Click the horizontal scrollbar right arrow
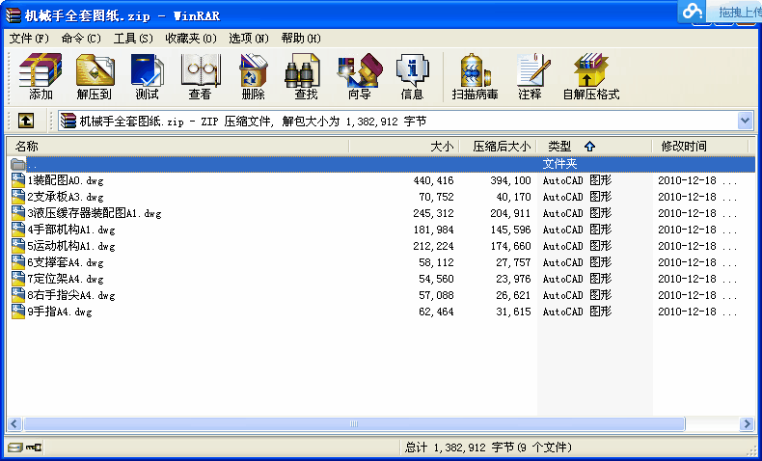The image size is (762, 461). (x=747, y=424)
